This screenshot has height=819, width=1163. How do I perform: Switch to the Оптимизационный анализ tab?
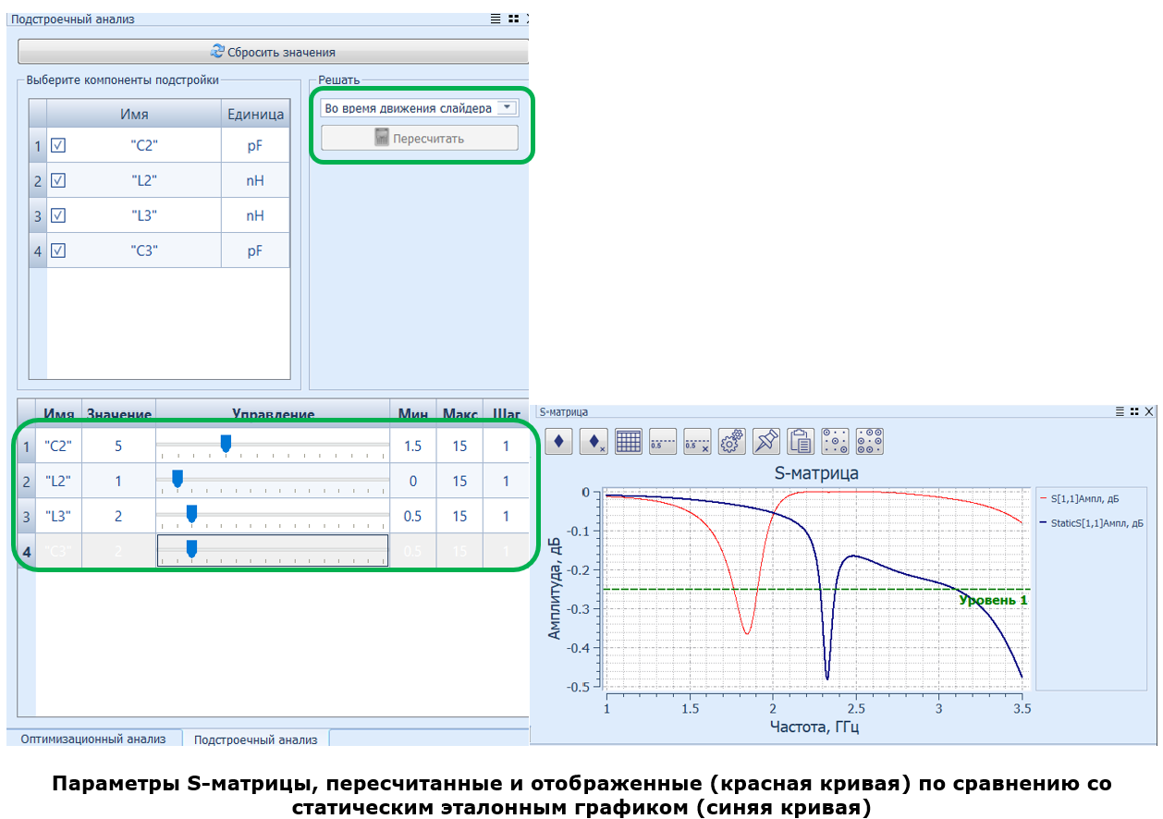point(93,739)
